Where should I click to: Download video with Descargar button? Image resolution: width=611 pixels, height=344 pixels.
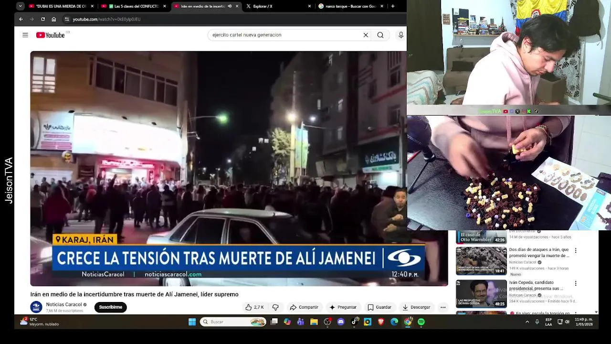pyautogui.click(x=417, y=307)
